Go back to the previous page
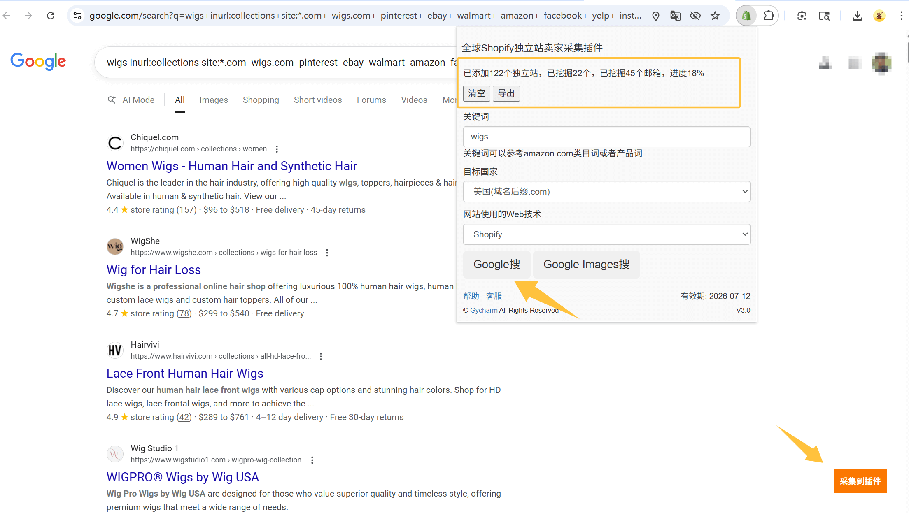The image size is (909, 513). [x=7, y=16]
